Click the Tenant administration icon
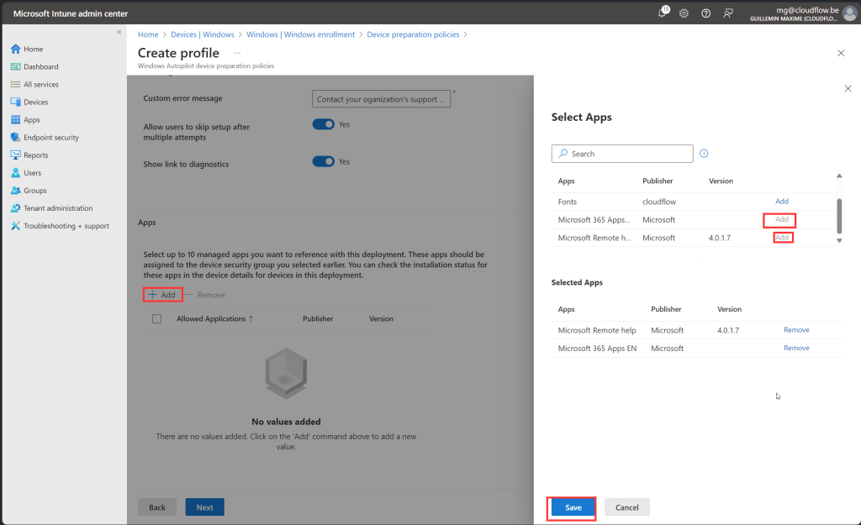 click(x=15, y=208)
